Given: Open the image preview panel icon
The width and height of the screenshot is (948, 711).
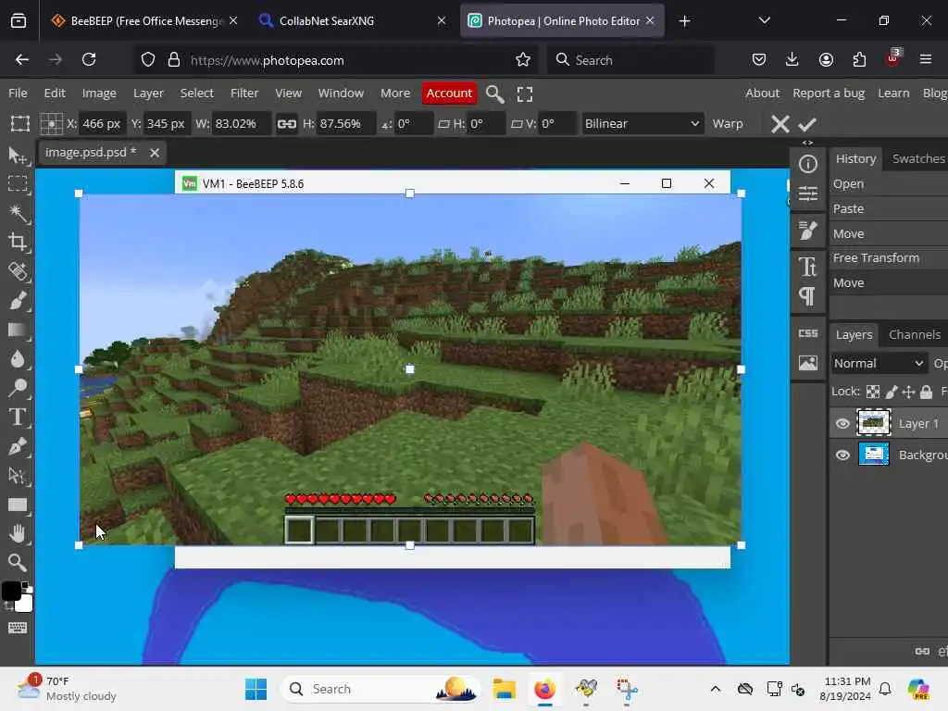Looking at the screenshot, I should click(x=807, y=363).
